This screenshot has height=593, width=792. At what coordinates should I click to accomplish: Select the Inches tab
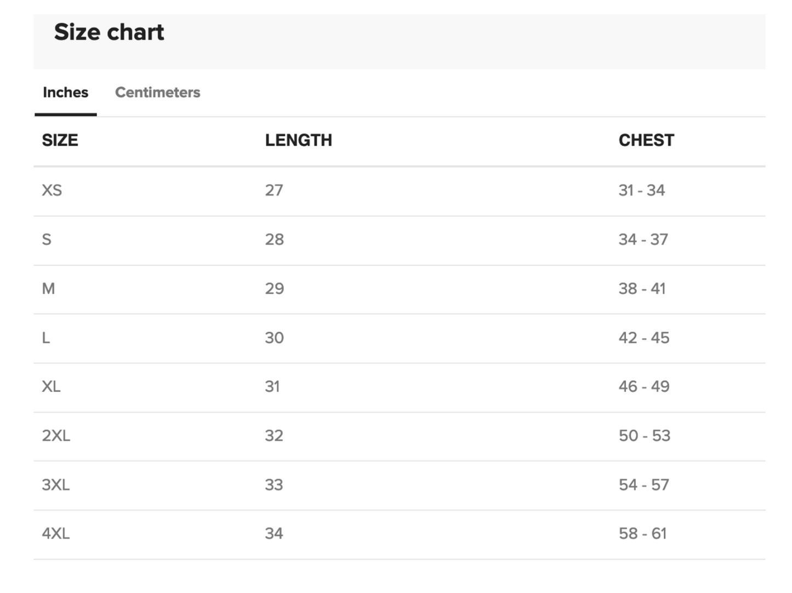coord(65,92)
